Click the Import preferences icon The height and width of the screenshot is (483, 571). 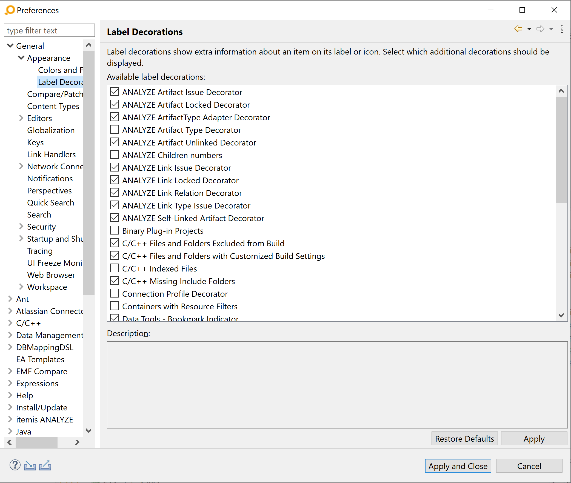[30, 465]
